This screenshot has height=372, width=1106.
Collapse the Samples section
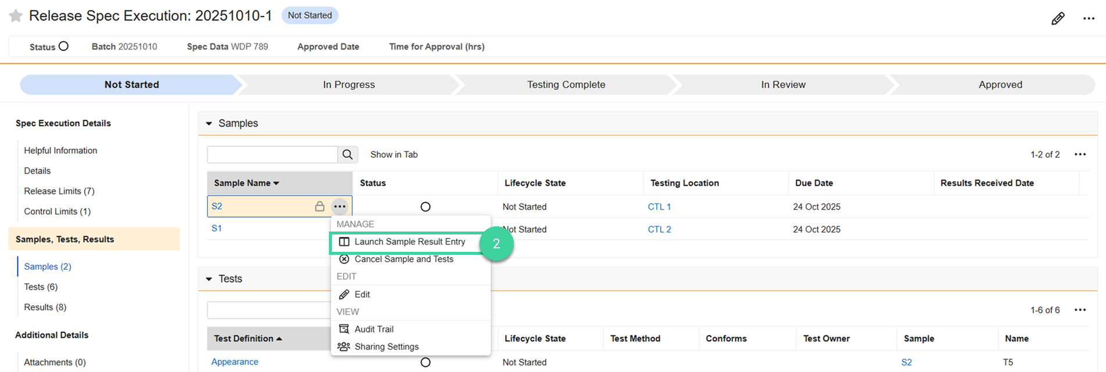coord(209,124)
